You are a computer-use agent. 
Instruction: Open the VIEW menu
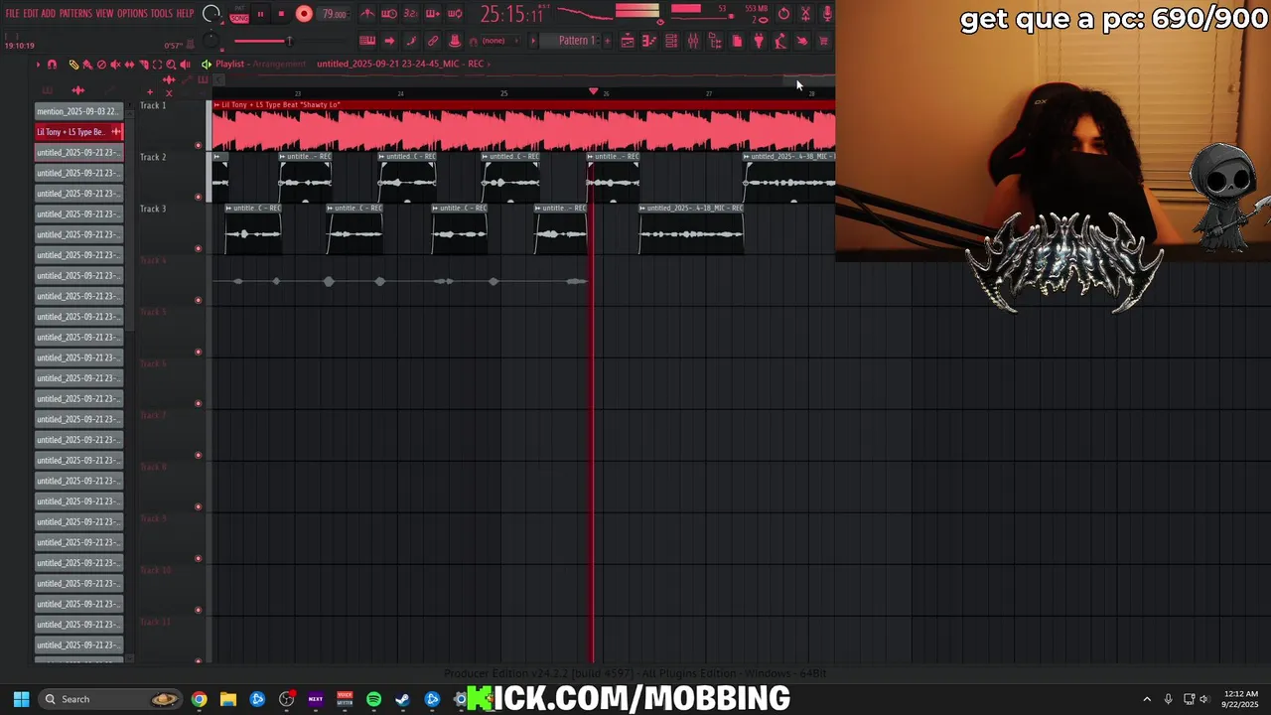(x=104, y=14)
